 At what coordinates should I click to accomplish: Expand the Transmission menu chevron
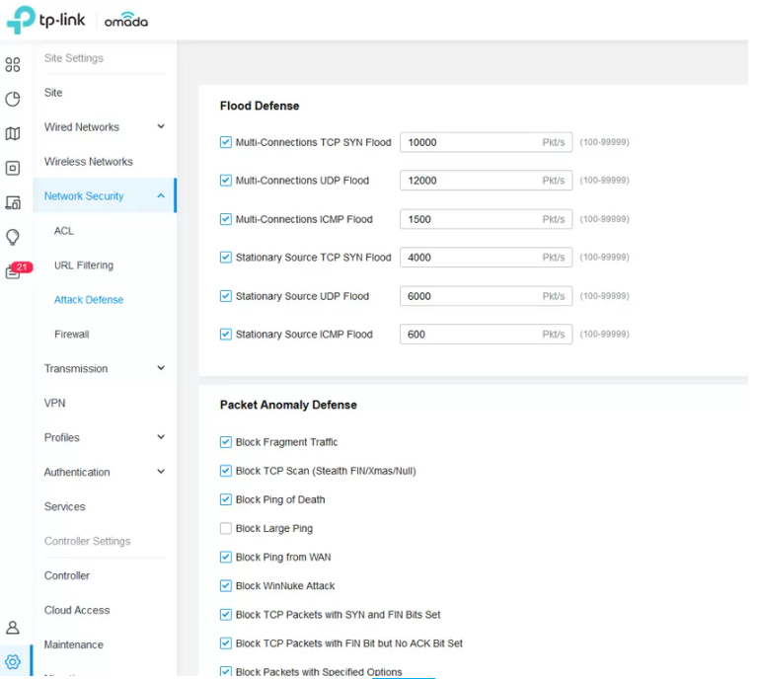click(x=161, y=369)
